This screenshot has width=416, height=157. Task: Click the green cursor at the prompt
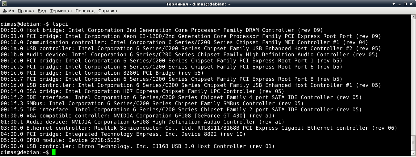click(54, 152)
